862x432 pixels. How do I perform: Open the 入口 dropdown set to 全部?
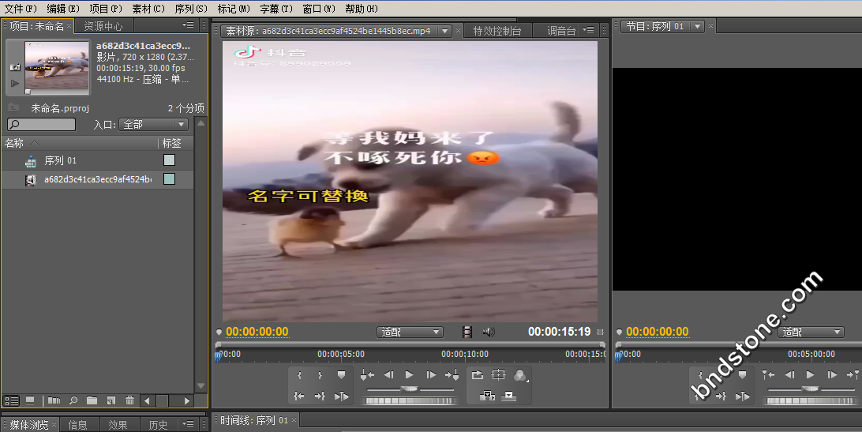pos(153,125)
